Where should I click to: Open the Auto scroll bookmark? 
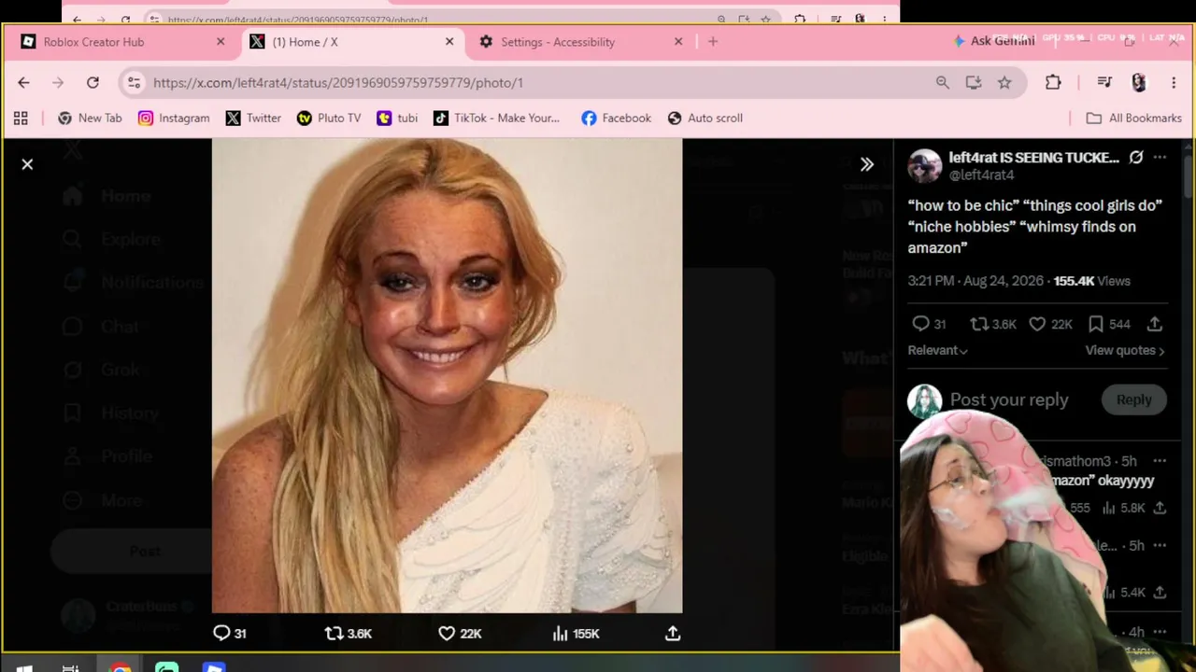tap(705, 119)
